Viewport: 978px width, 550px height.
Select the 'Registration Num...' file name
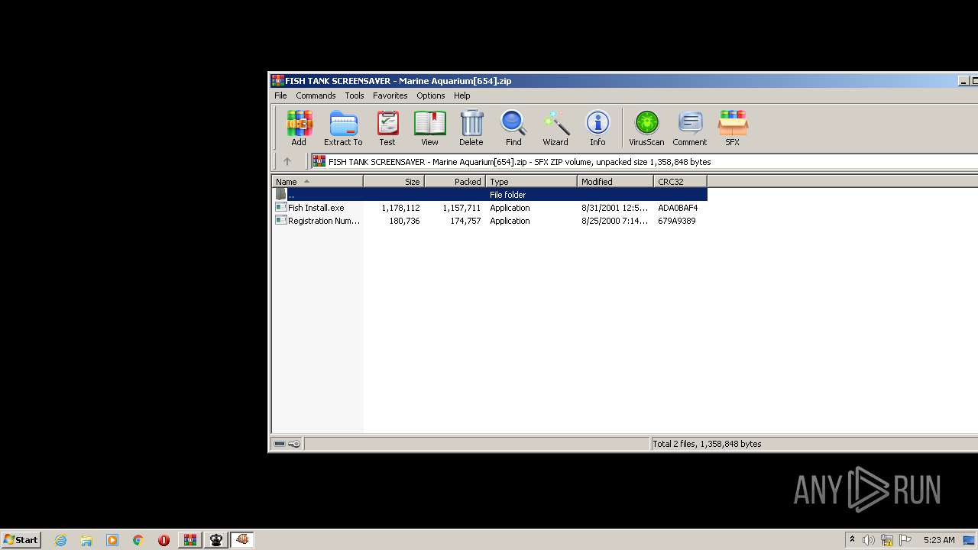[324, 221]
